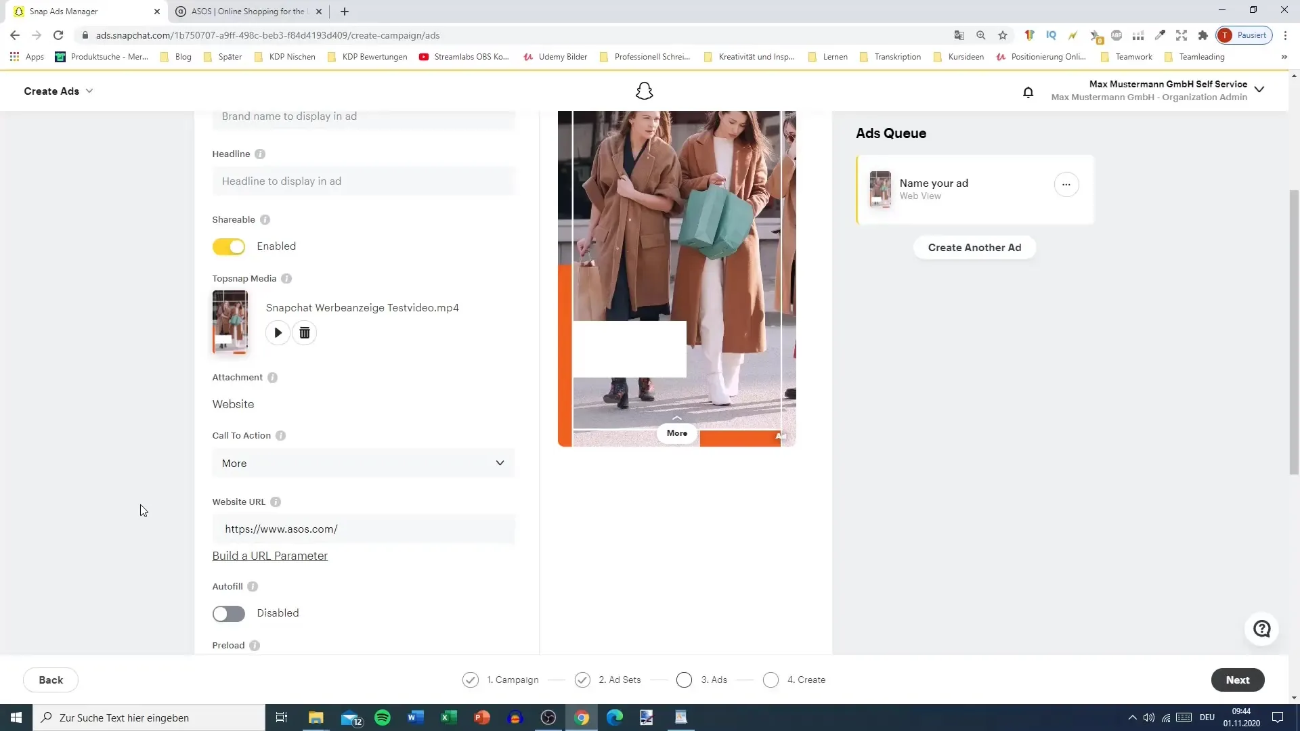This screenshot has height=731, width=1300.
Task: Click the Next button
Action: (x=1237, y=680)
